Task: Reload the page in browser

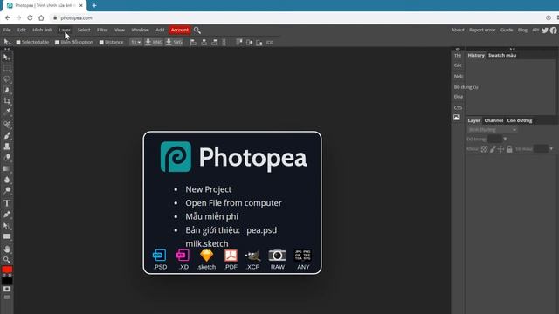Action: click(x=30, y=17)
